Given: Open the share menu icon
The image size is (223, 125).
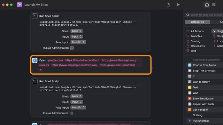Looking at the screenshot, I should coord(168,5).
